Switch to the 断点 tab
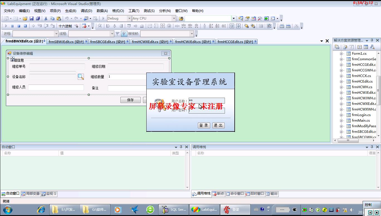This screenshot has width=381, height=216. [x=218, y=193]
